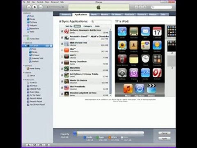Select Maps icon on iPod screen
The image size is (197, 148).
(145, 45)
